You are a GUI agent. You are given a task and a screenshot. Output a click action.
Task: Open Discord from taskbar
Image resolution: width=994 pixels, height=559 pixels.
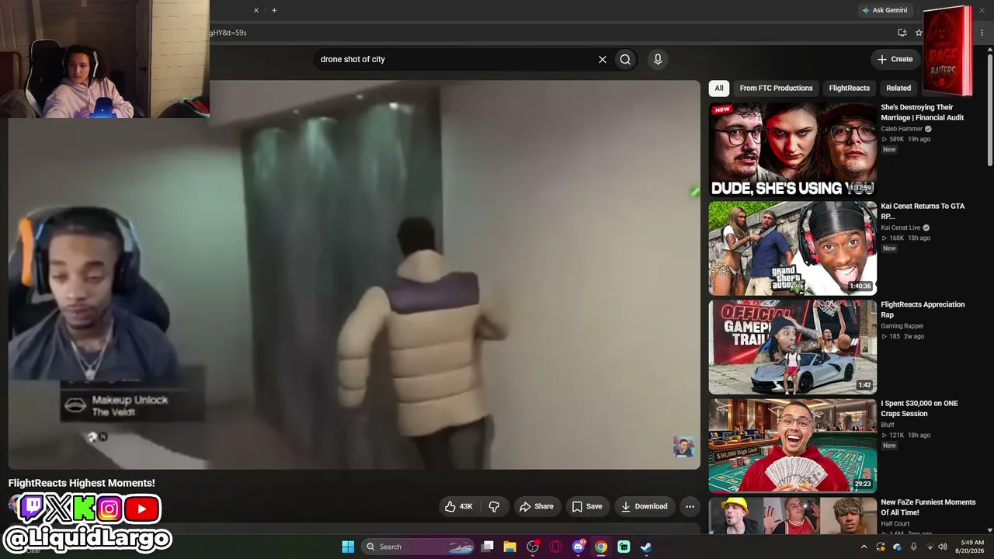(579, 547)
